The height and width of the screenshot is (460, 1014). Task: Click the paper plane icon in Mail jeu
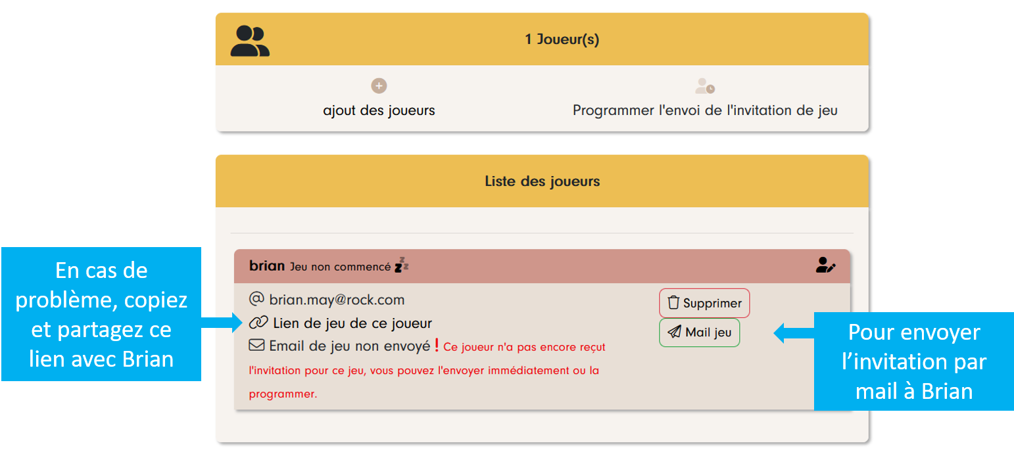click(x=674, y=333)
